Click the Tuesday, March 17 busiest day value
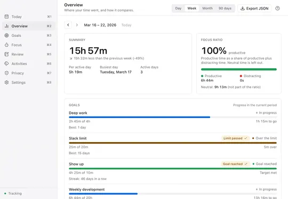Screen dimensions: 288x199 click(116, 72)
